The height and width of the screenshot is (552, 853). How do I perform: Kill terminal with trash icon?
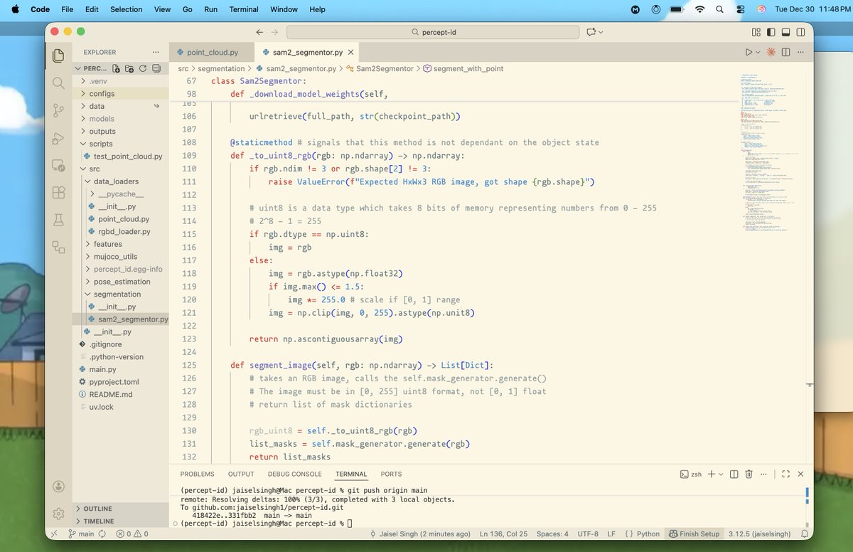point(750,474)
